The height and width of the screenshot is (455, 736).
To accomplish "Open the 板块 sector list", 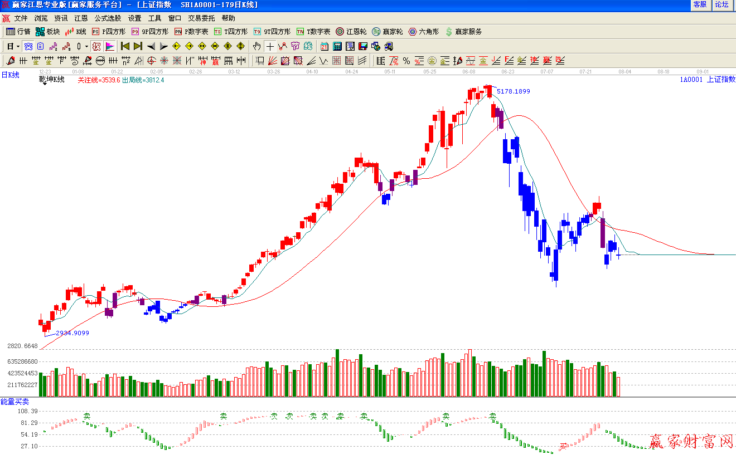I will pos(47,32).
